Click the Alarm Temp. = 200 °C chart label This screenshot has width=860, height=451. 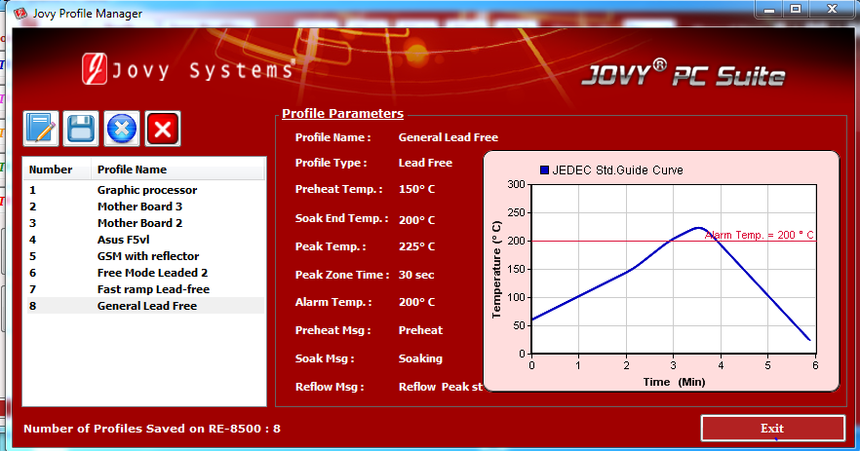click(x=759, y=235)
